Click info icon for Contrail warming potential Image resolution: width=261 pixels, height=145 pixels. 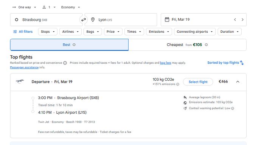pos(233,108)
